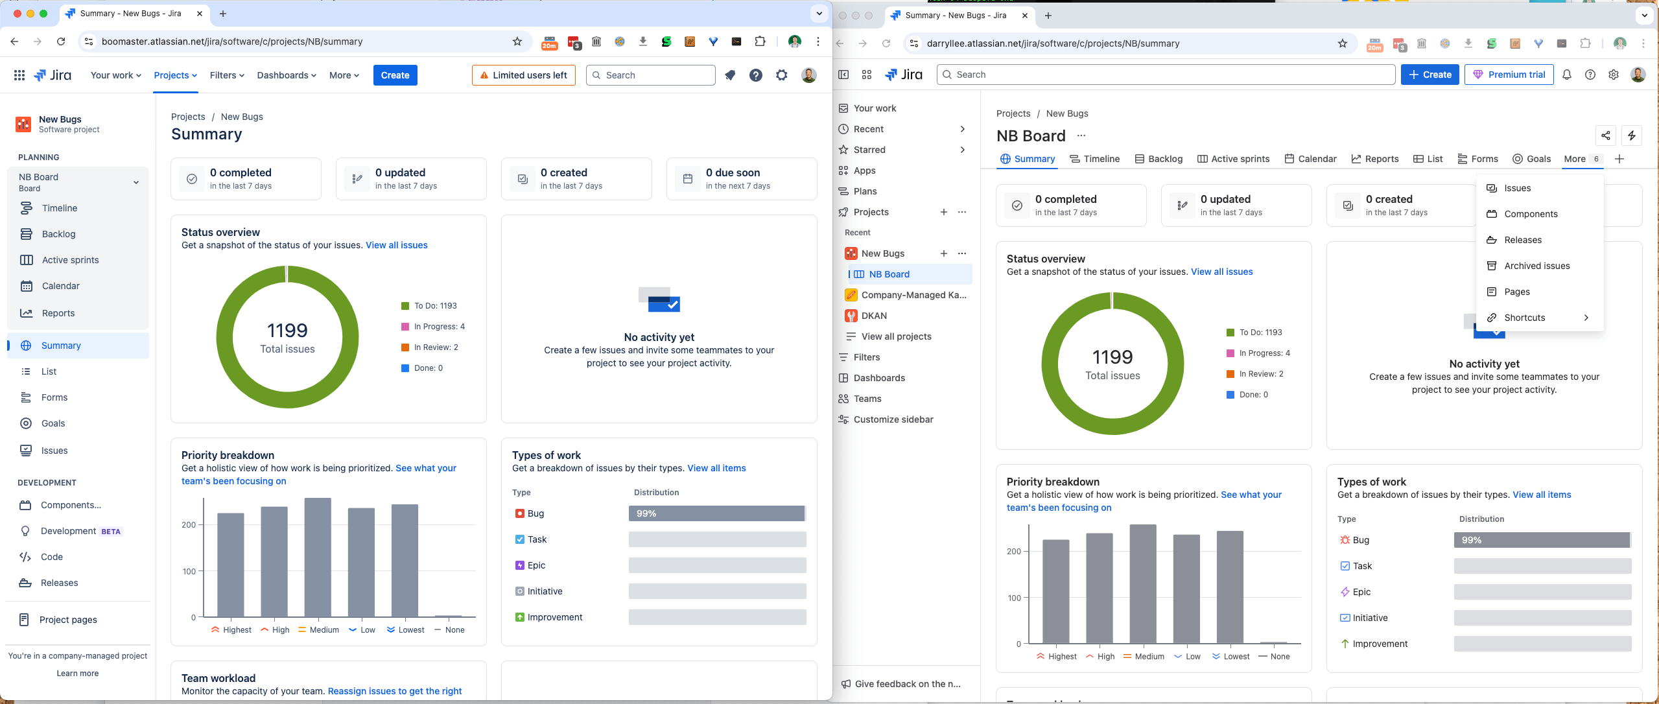This screenshot has width=1659, height=704.
Task: Open the Reports view
Action: click(x=57, y=313)
